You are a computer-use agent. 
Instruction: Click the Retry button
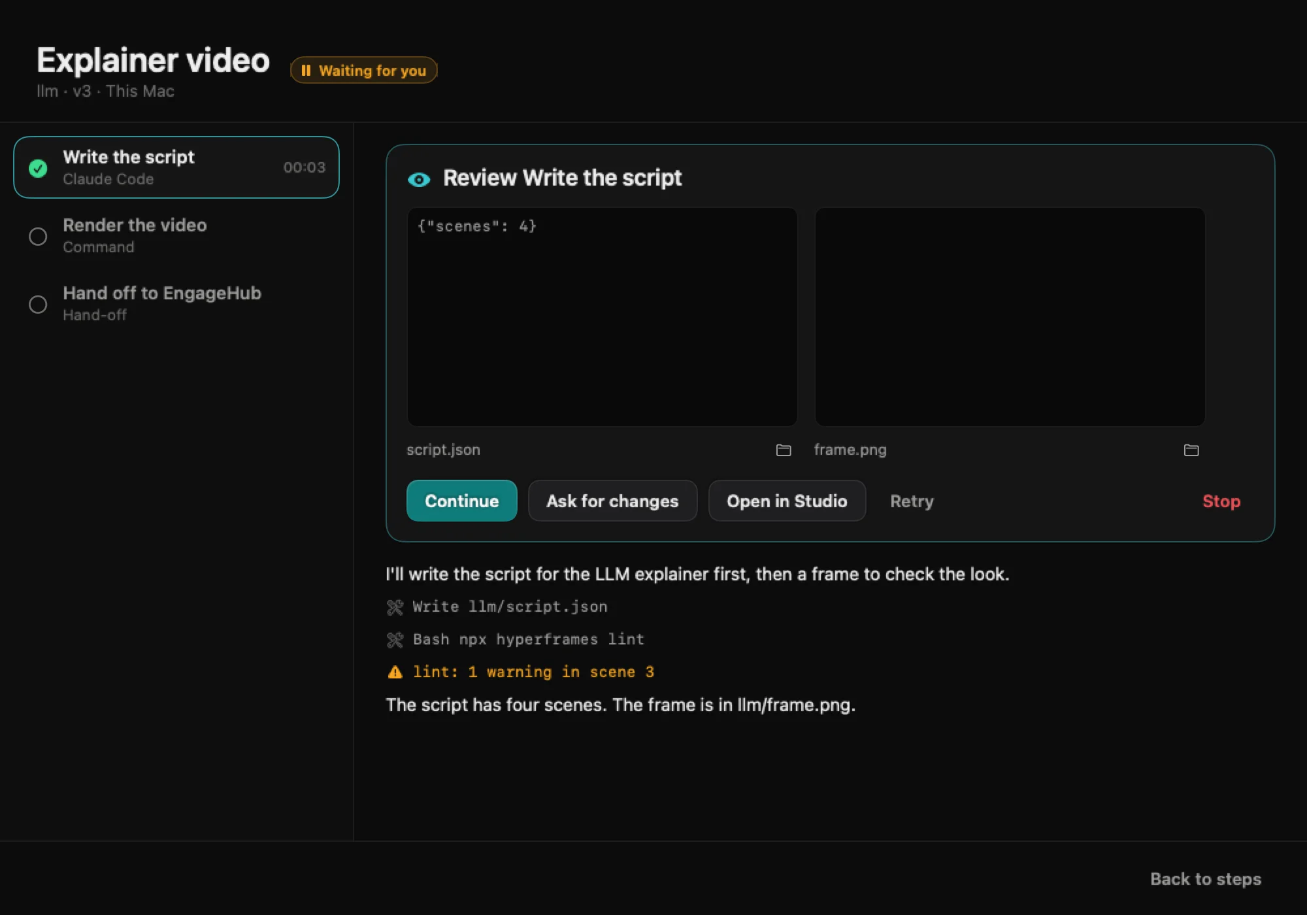[912, 501]
